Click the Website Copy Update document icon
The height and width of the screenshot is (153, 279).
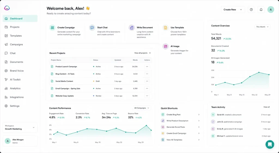pos(52,96)
